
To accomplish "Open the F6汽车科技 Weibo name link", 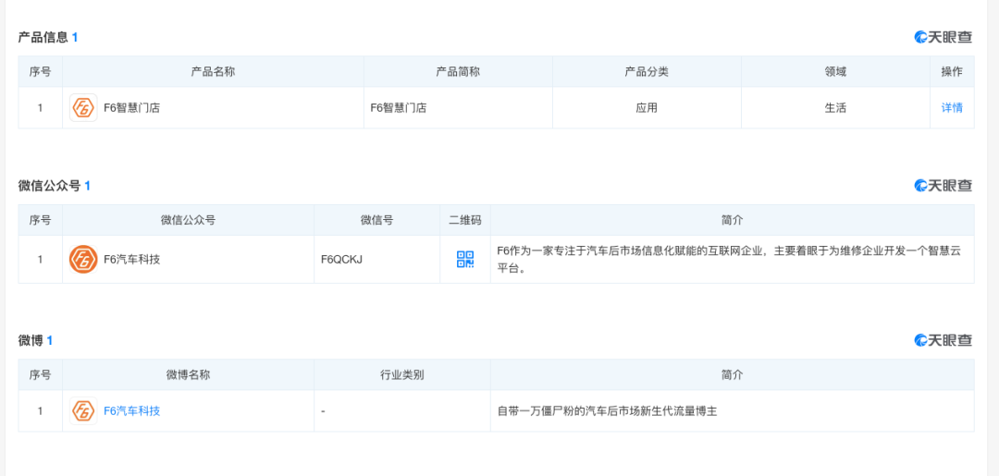I will tap(132, 411).
